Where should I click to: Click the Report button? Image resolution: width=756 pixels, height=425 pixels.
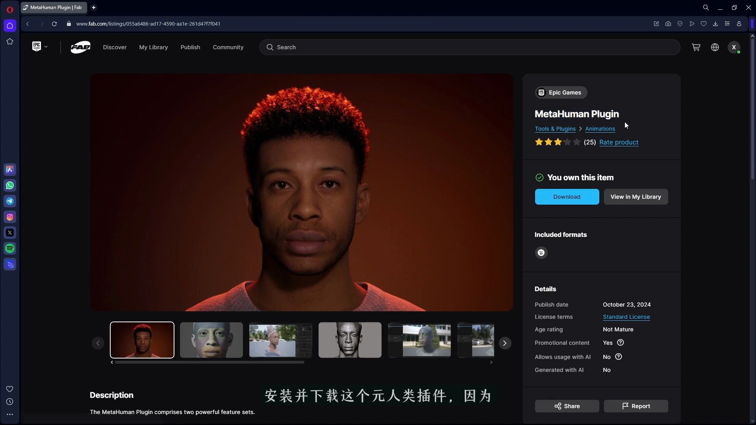pos(636,406)
